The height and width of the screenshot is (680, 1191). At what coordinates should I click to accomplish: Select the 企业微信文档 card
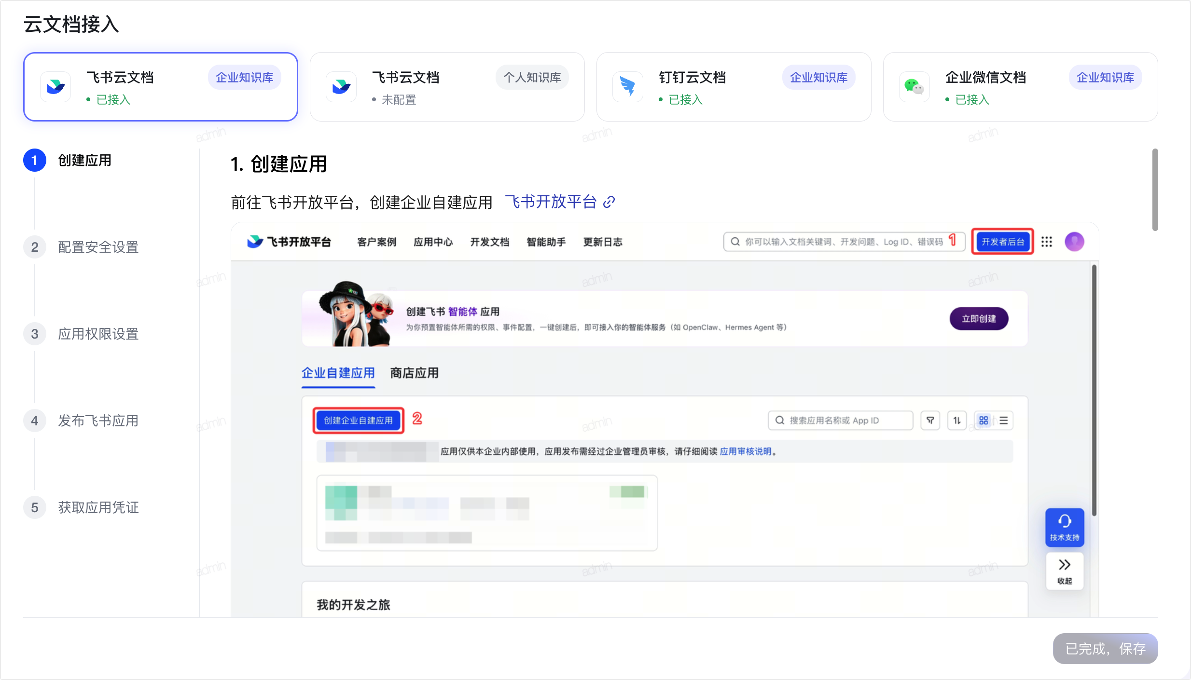tap(1021, 87)
